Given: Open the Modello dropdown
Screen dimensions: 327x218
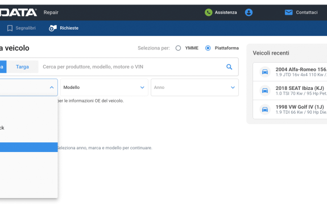Looking at the screenshot, I should 104,88.
